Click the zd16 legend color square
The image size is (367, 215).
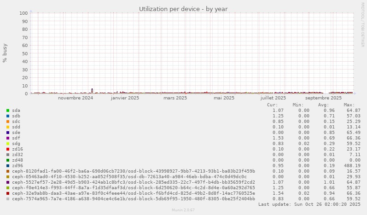(x=8, y=149)
